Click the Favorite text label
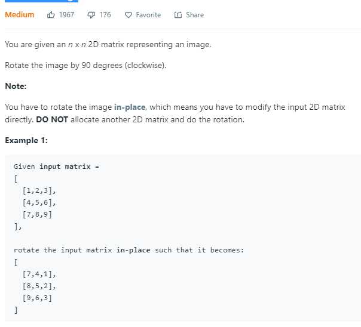The width and height of the screenshot is (361, 327). [148, 15]
